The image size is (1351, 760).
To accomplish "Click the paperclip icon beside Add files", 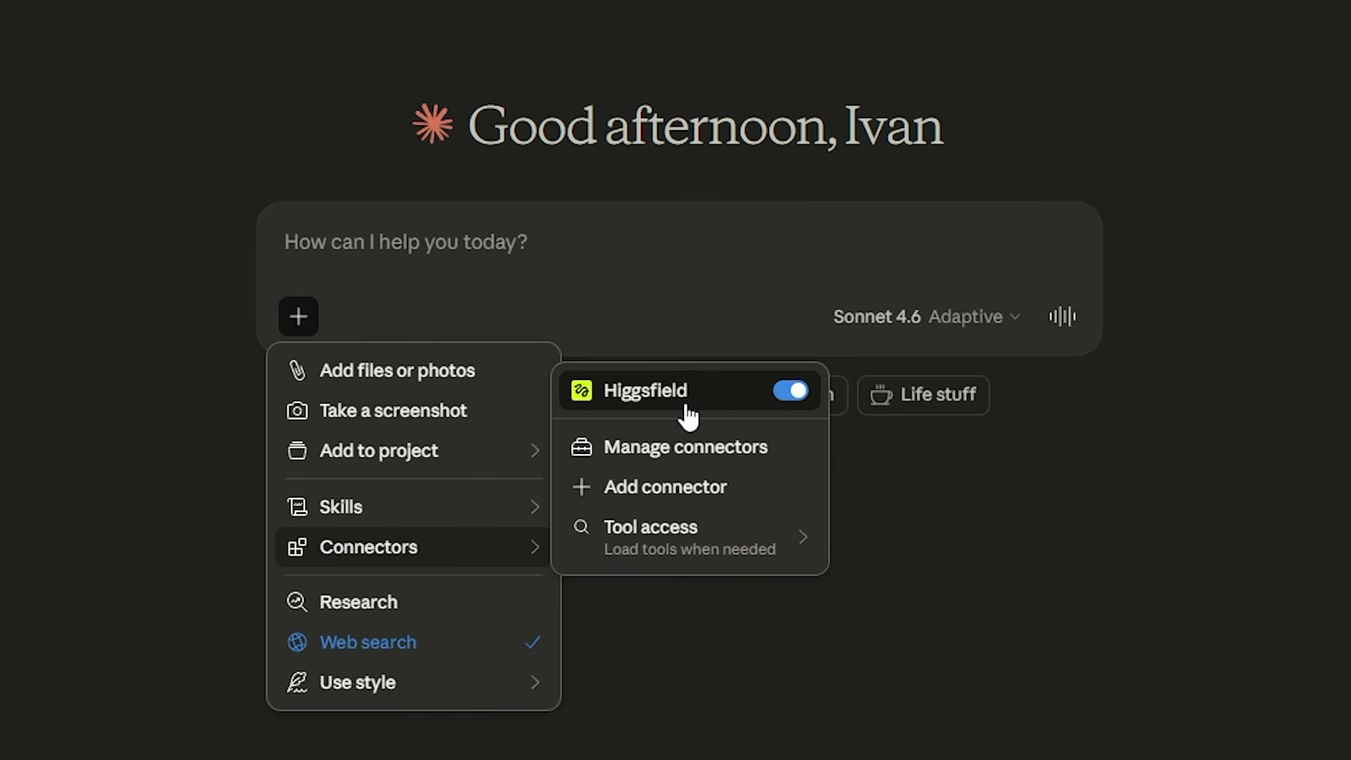I will [x=297, y=371].
